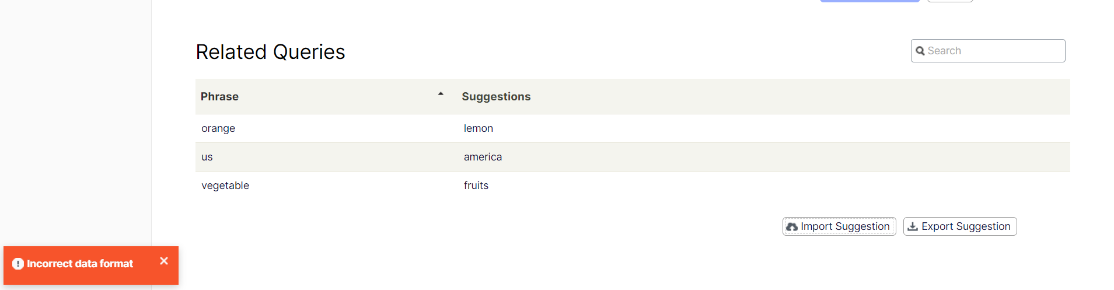Dismiss the 'Incorrect data format' notification
This screenshot has width=1114, height=290.
click(x=164, y=261)
